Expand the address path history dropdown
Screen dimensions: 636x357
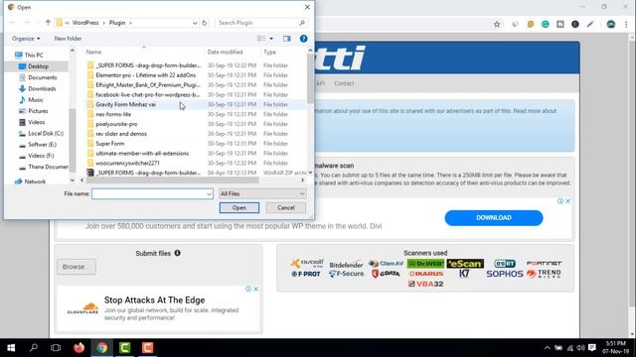coord(195,23)
